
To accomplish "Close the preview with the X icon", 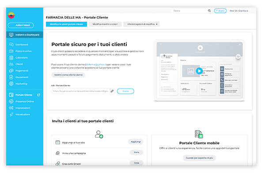I will click(240, 45).
